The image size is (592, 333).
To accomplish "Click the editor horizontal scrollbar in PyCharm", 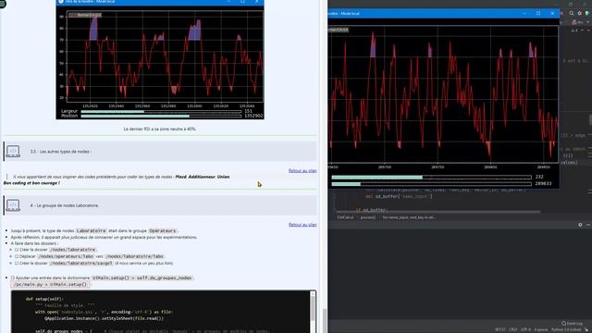I will tap(438, 212).
